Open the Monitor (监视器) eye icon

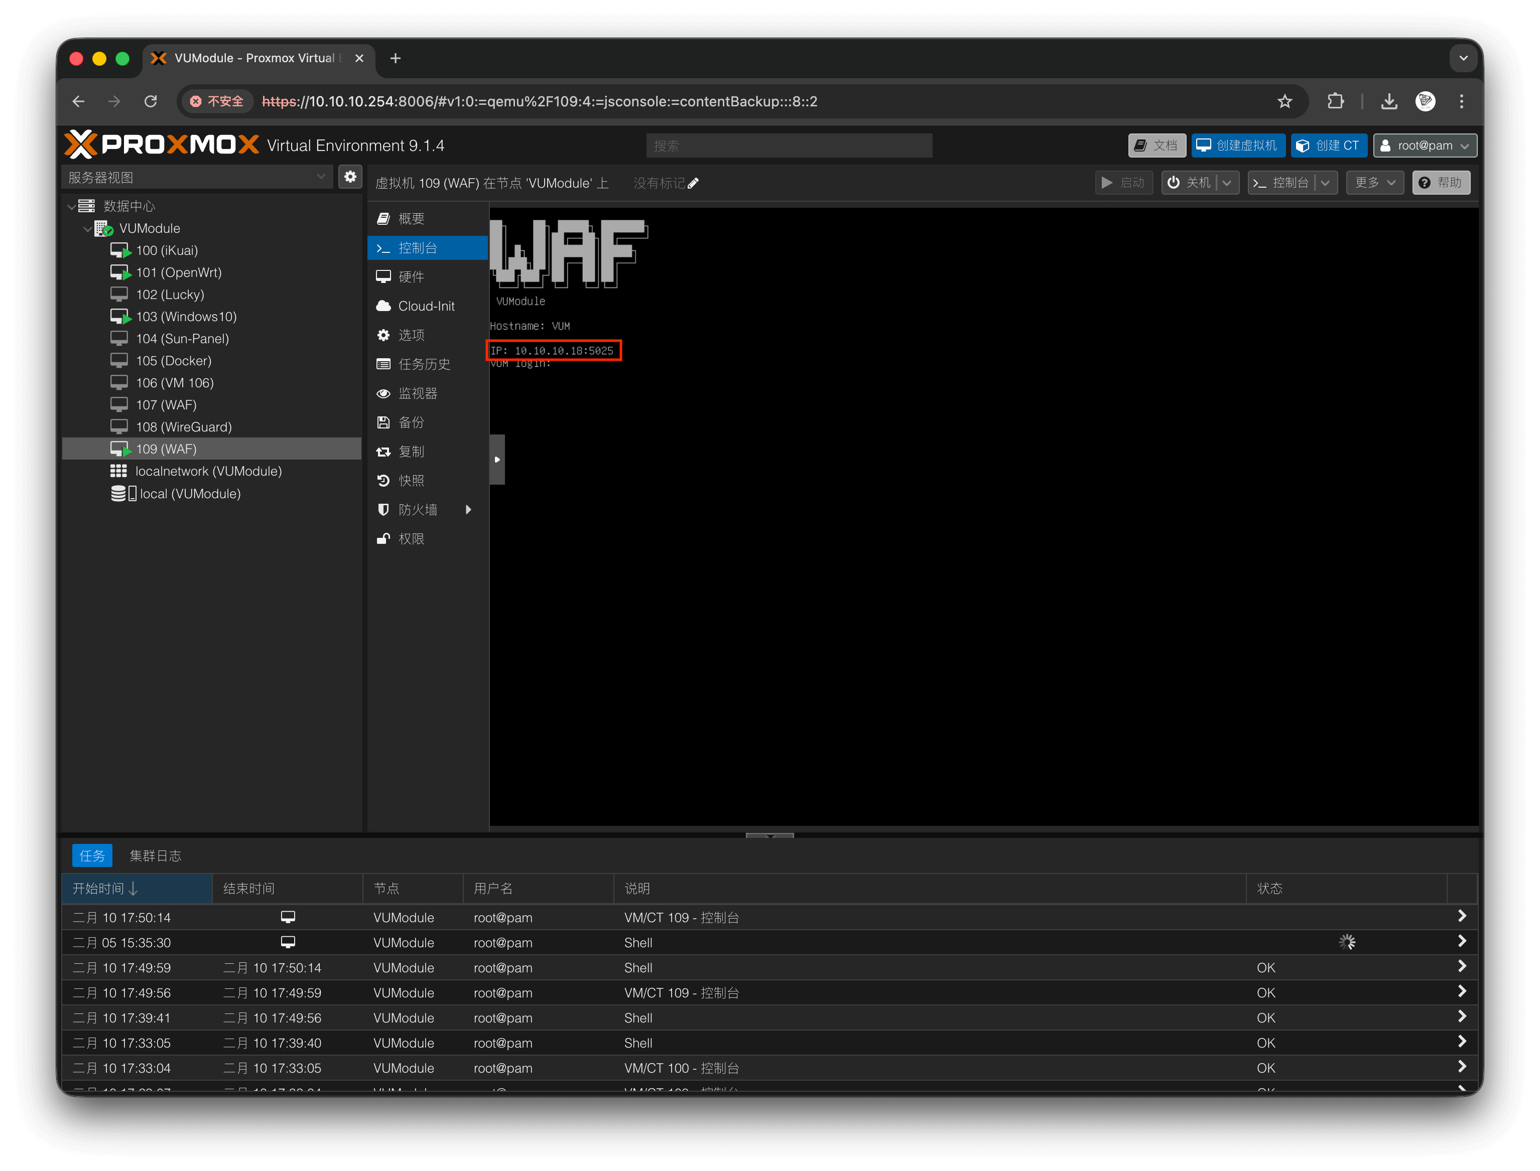(383, 393)
